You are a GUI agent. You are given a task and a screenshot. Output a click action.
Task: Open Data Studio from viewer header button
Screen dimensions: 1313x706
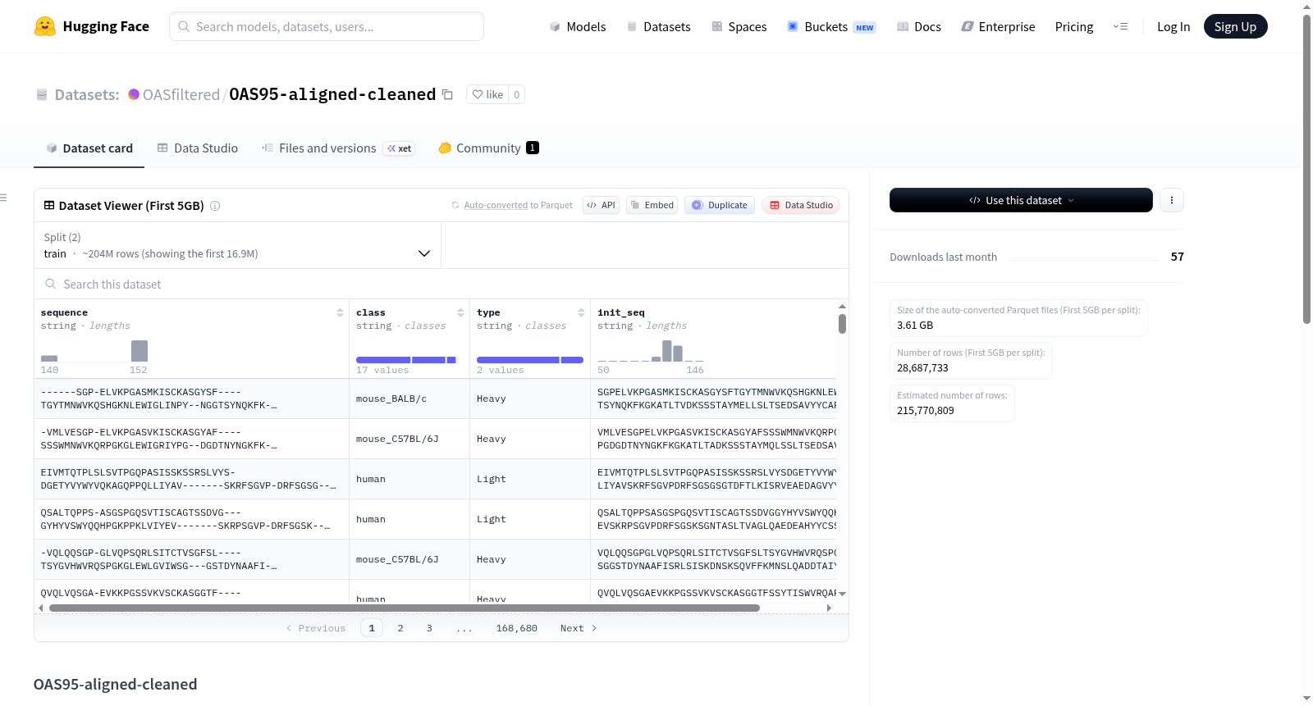(x=800, y=205)
